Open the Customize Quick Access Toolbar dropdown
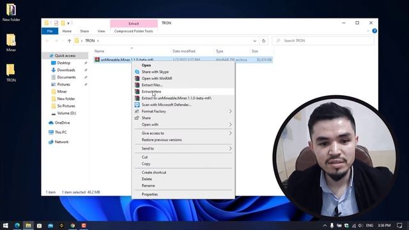 (68, 24)
